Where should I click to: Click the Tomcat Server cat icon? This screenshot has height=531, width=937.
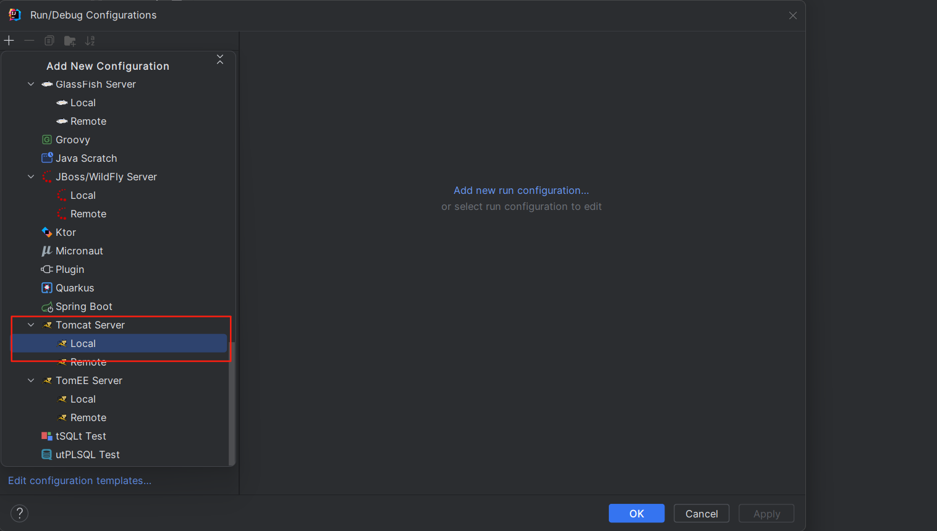(47, 325)
